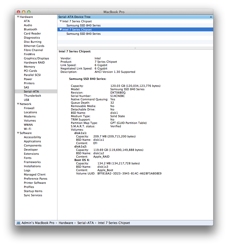Click Hardware in the path bar

(x=66, y=223)
